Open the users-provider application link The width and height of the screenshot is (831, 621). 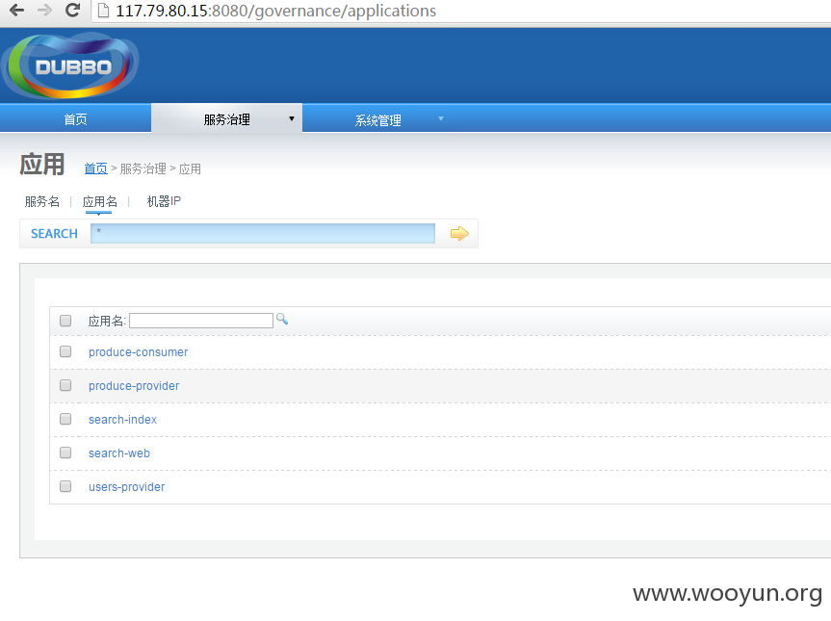click(126, 486)
